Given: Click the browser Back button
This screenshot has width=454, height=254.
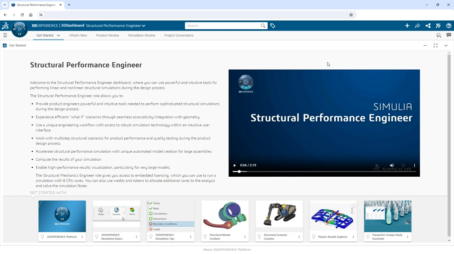Looking at the screenshot, I should tap(5, 15).
